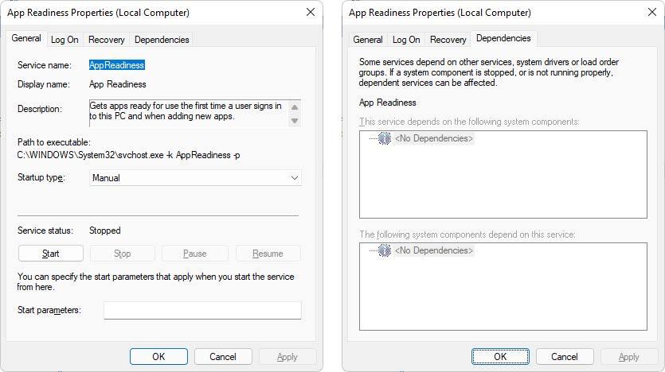Start the App Readiness service
The width and height of the screenshot is (665, 372).
(x=50, y=254)
